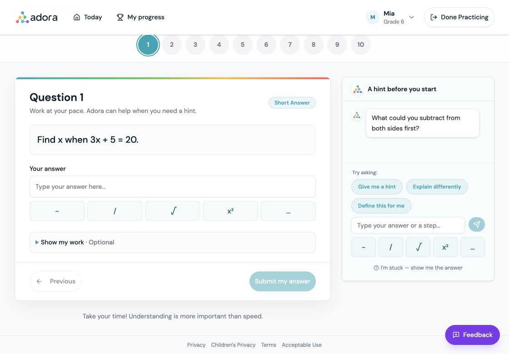Screen dimensions: 509x354
Task: Open Children's Privacy link
Action: 234,345
